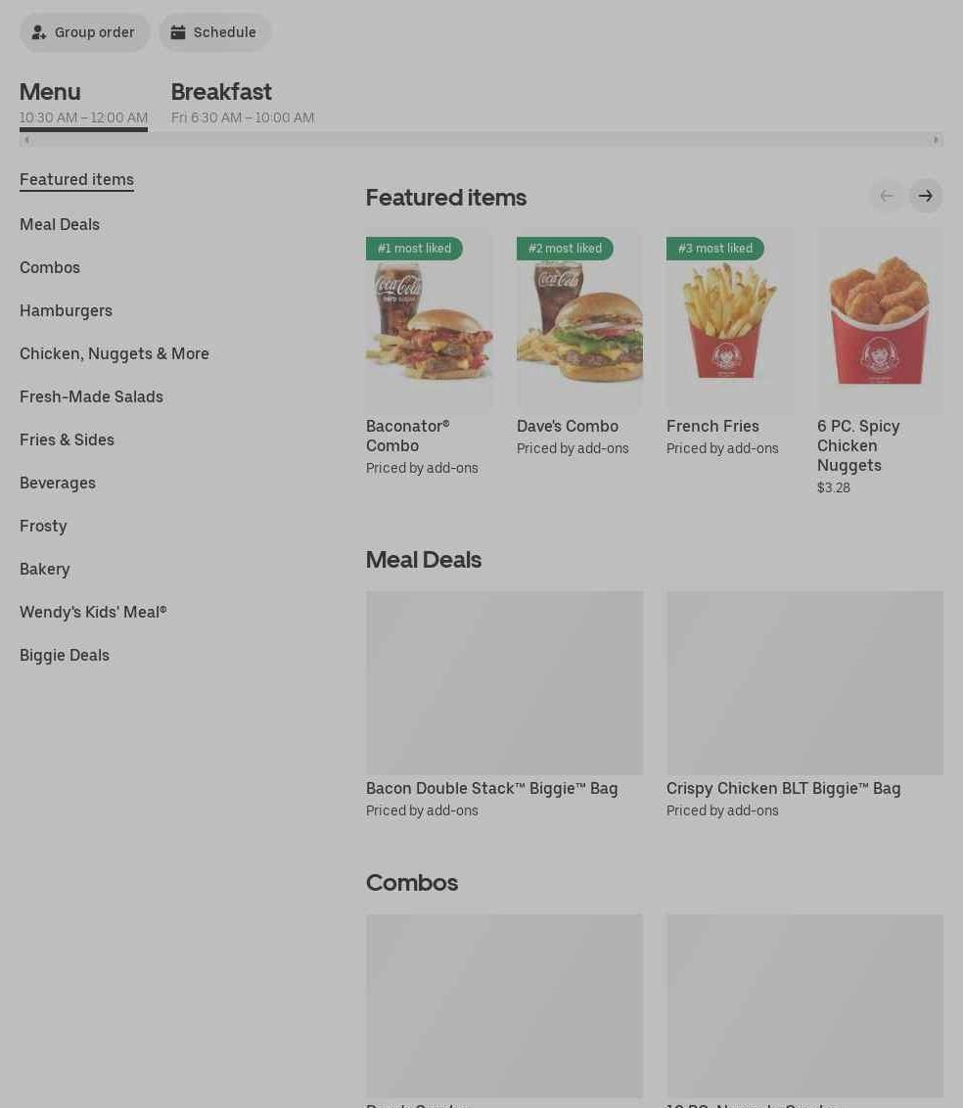Navigate to Wendy's Kids' Meal section
This screenshot has height=1108, width=963.
click(93, 613)
